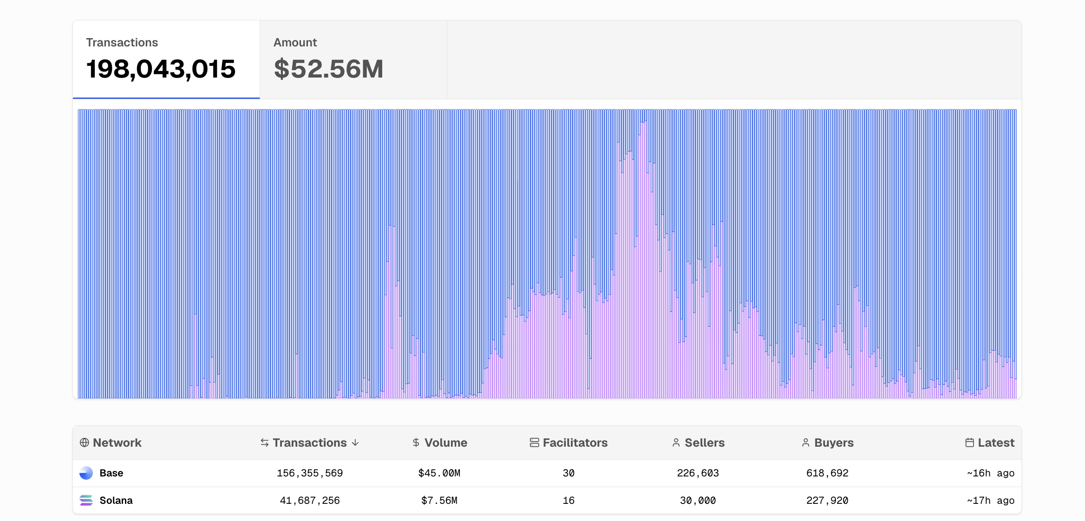Click the descending arrow beside Transactions

(355, 443)
